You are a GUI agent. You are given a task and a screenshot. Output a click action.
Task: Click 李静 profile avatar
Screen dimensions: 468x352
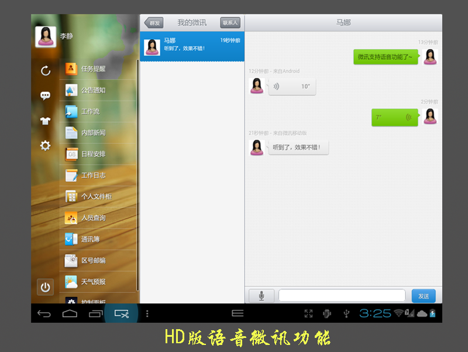pyautogui.click(x=46, y=37)
